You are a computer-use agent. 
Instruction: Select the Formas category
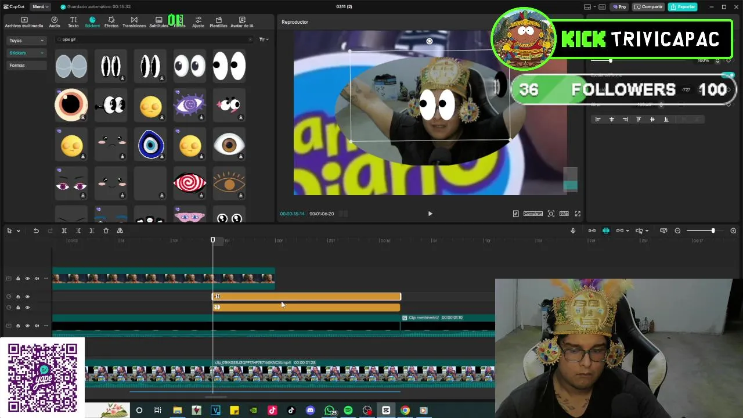click(x=26, y=65)
